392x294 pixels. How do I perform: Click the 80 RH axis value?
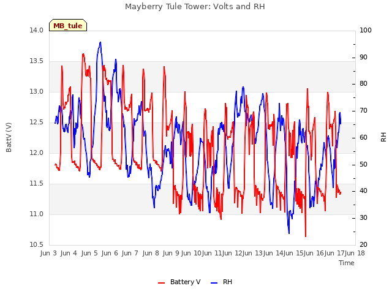363,84
